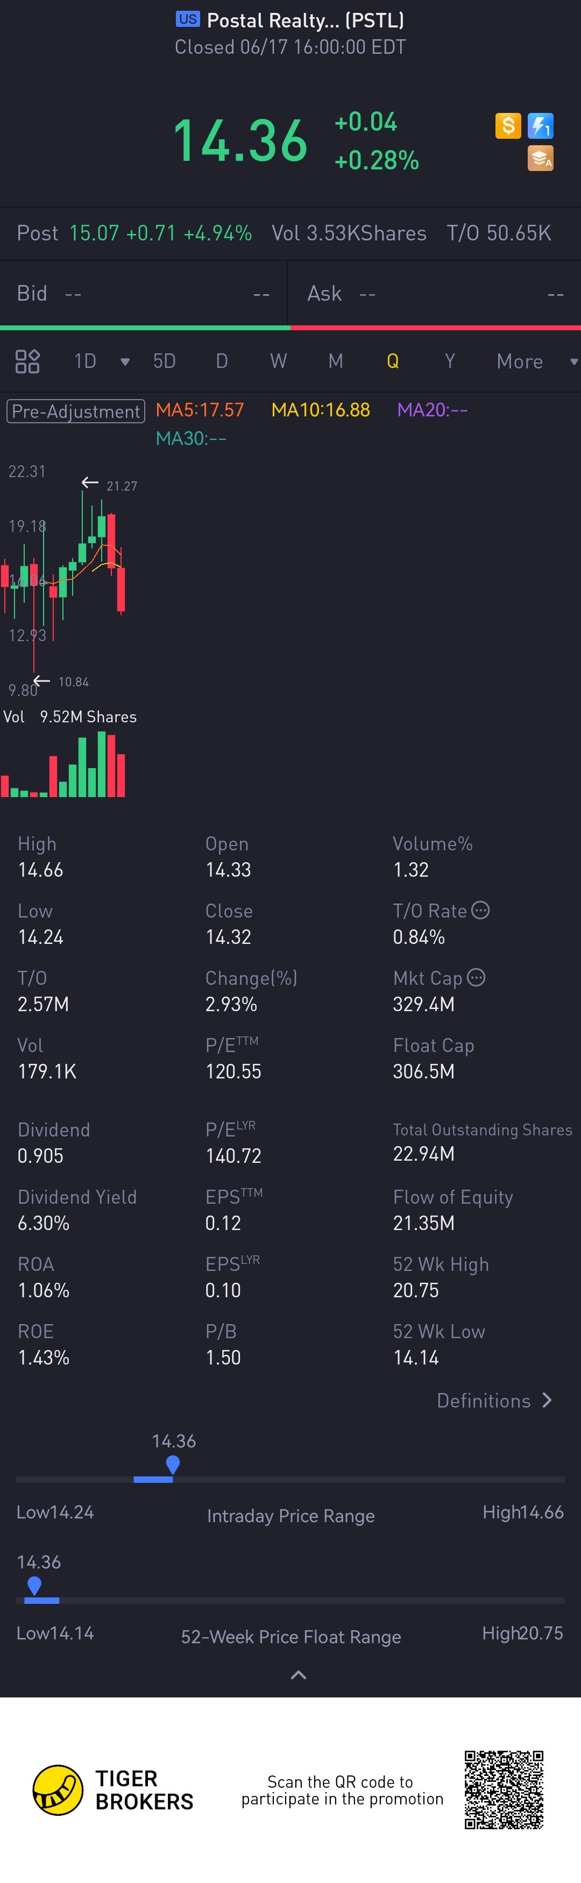Select the weekly W chart tab

click(279, 361)
